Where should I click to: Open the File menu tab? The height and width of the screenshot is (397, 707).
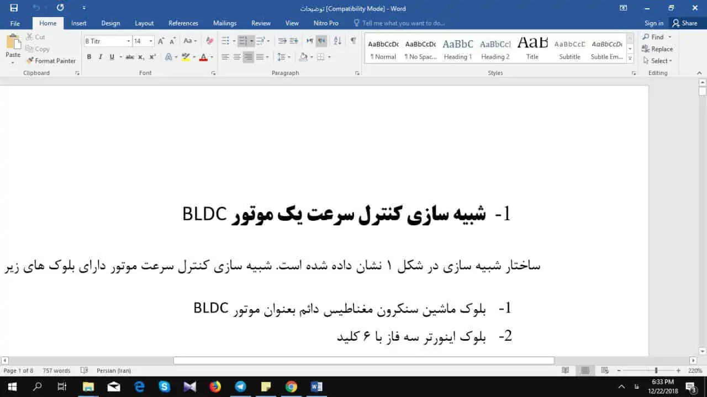[x=15, y=23]
